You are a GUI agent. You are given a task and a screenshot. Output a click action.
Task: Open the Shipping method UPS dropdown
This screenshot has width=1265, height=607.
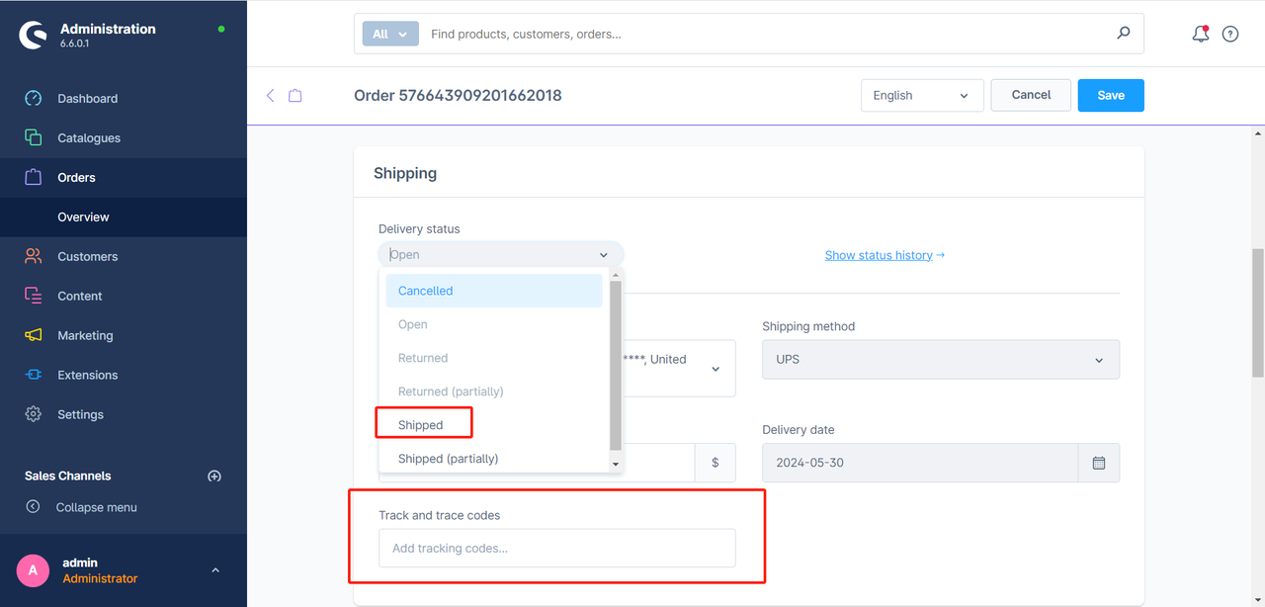pos(940,360)
